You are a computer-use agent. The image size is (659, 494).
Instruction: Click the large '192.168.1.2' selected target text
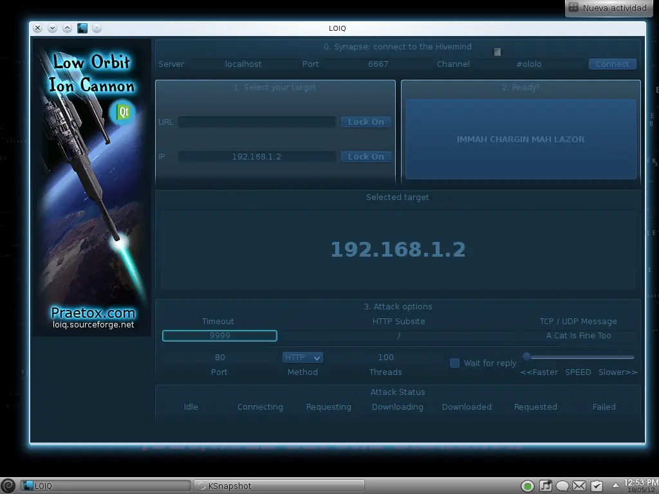398,250
